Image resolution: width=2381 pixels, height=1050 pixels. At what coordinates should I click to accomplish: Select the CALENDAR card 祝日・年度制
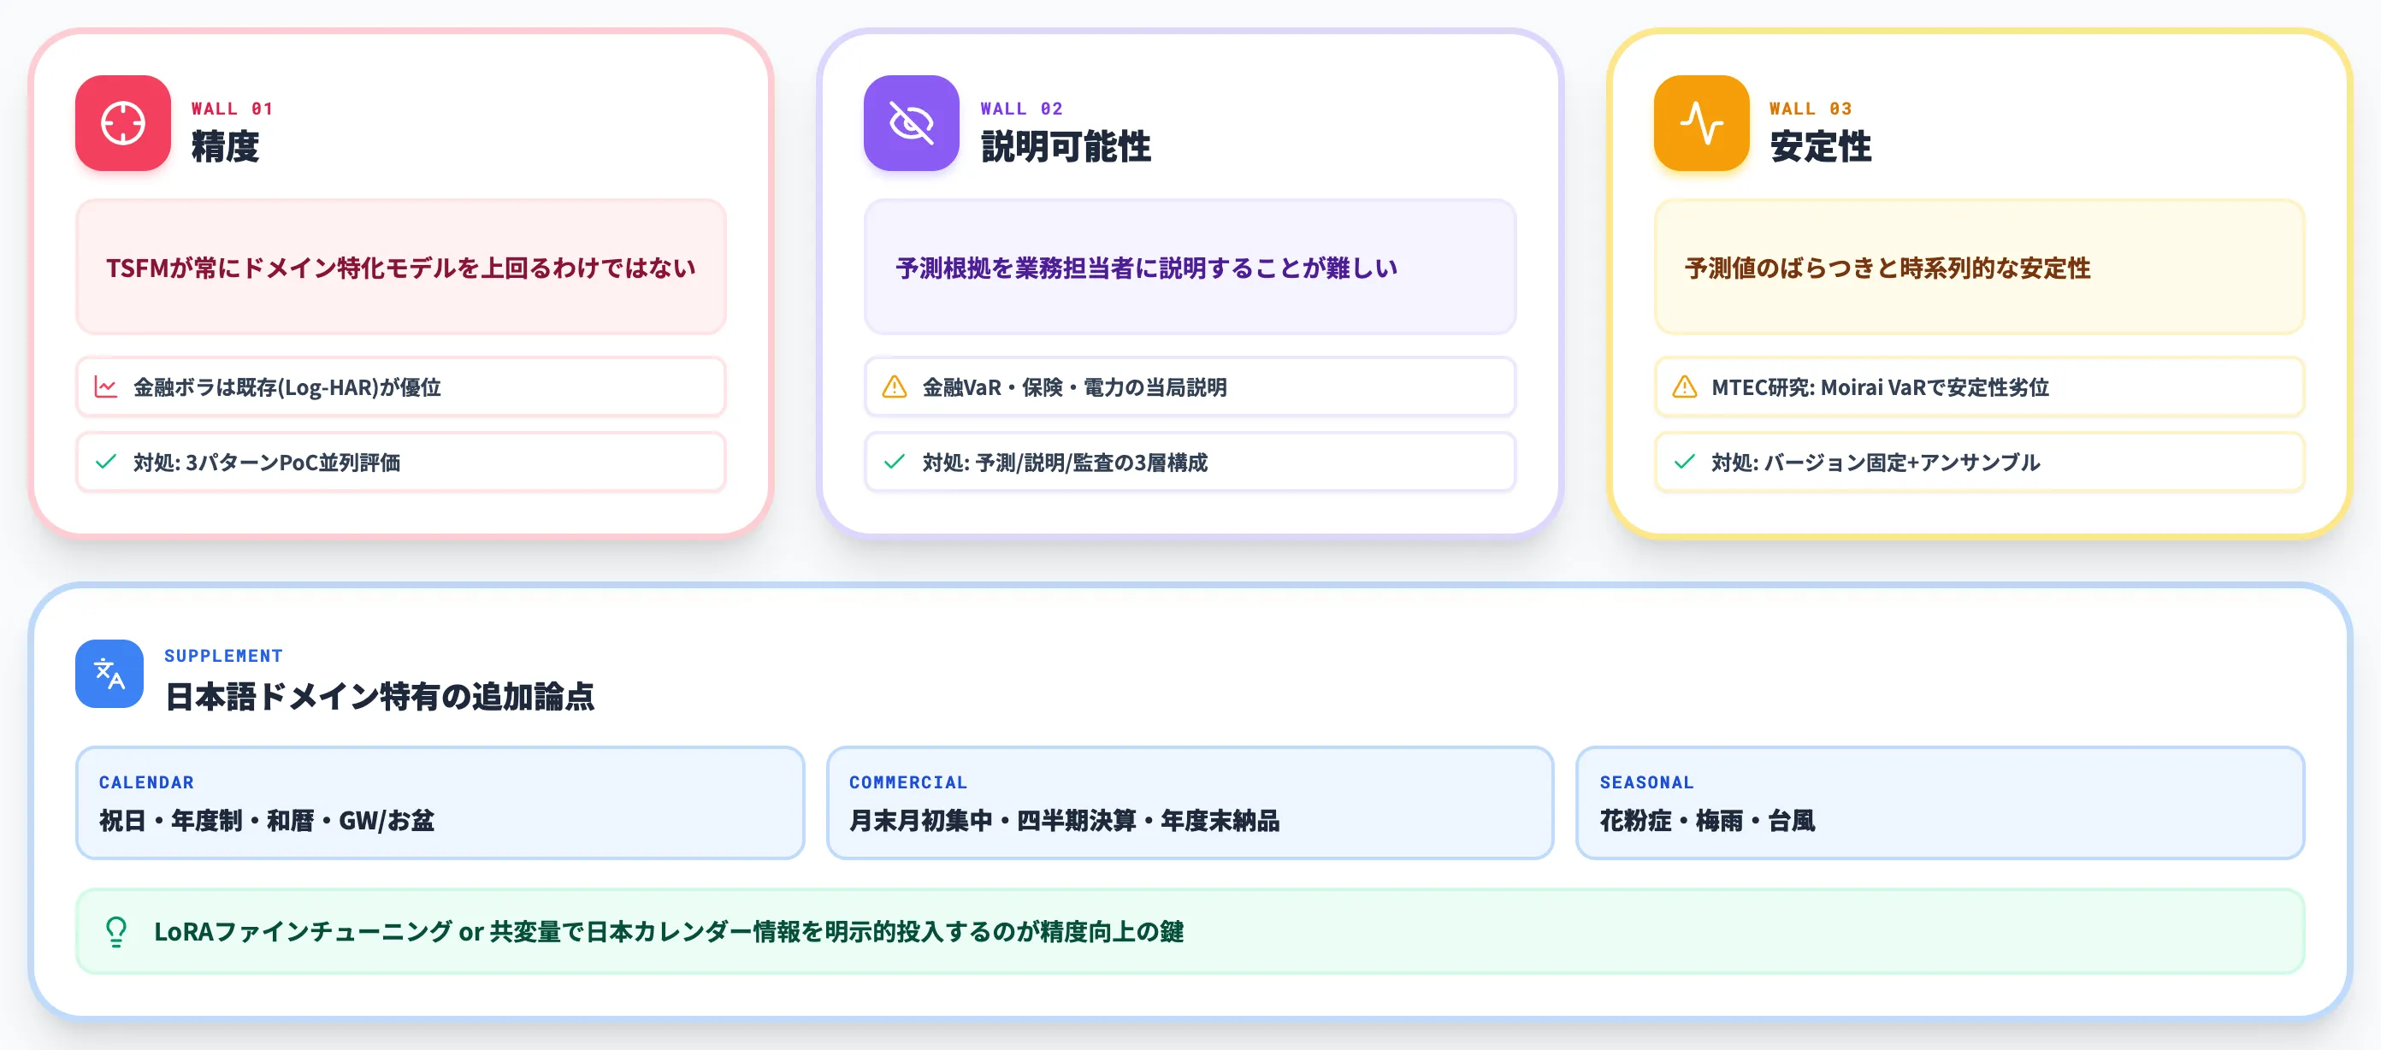click(440, 802)
